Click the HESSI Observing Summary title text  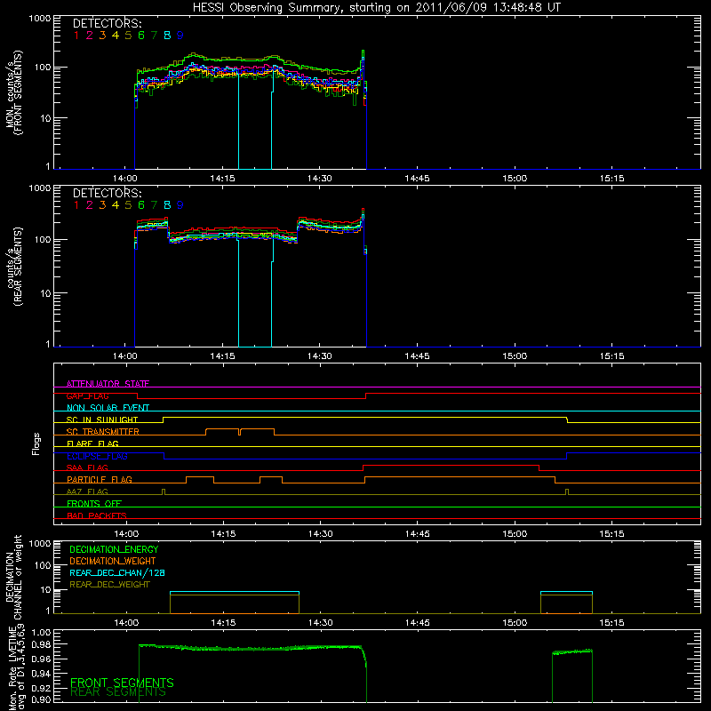pos(377,8)
